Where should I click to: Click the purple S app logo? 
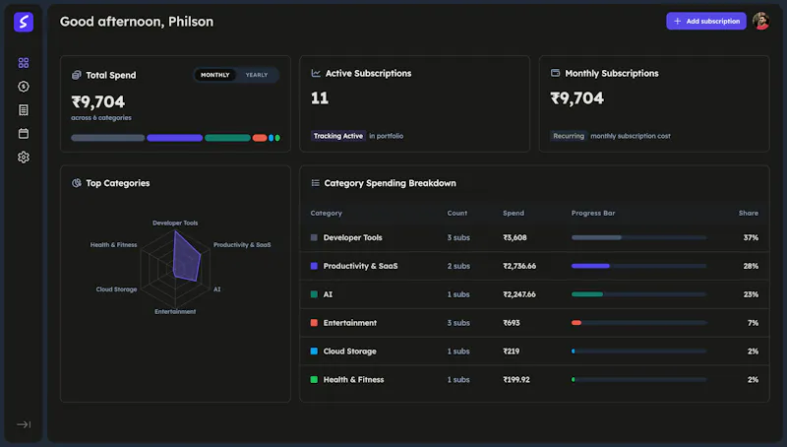point(23,22)
